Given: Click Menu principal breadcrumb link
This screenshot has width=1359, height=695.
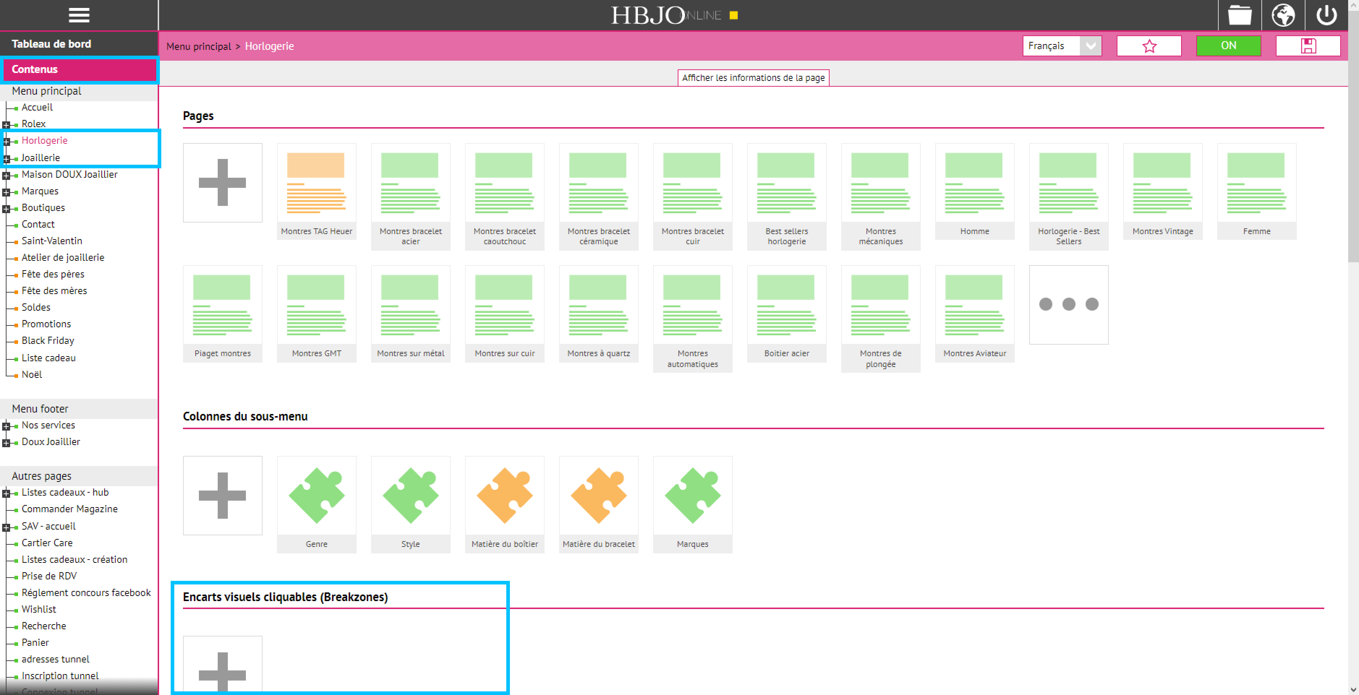Looking at the screenshot, I should [199, 46].
